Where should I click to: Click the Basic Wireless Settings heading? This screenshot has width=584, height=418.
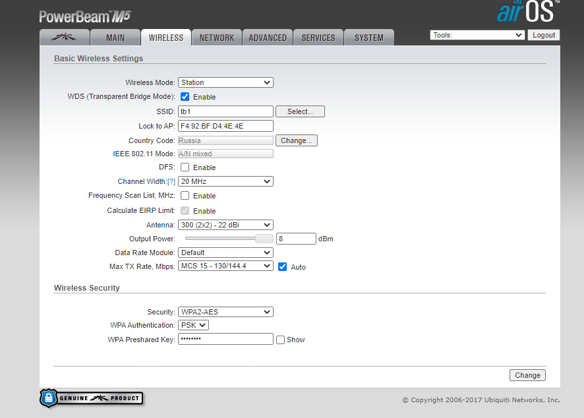coord(99,59)
